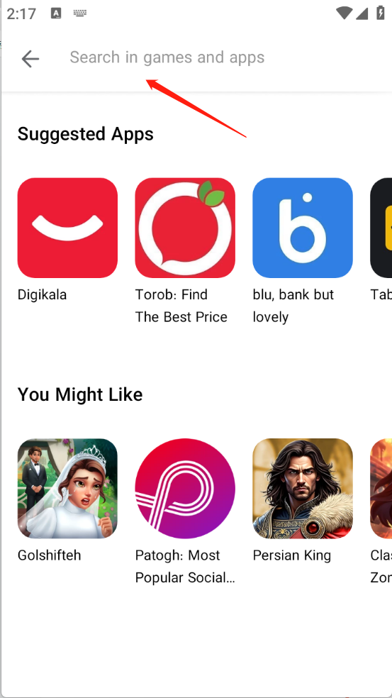The height and width of the screenshot is (698, 392).
Task: Open the partially visible Tab app icon
Action: [381, 228]
